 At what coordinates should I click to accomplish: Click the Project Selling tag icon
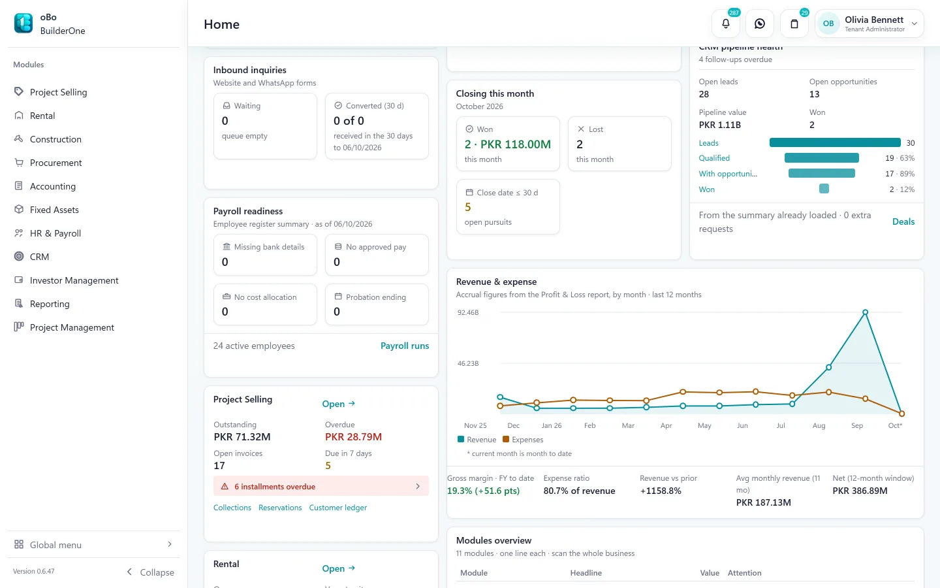click(x=19, y=92)
